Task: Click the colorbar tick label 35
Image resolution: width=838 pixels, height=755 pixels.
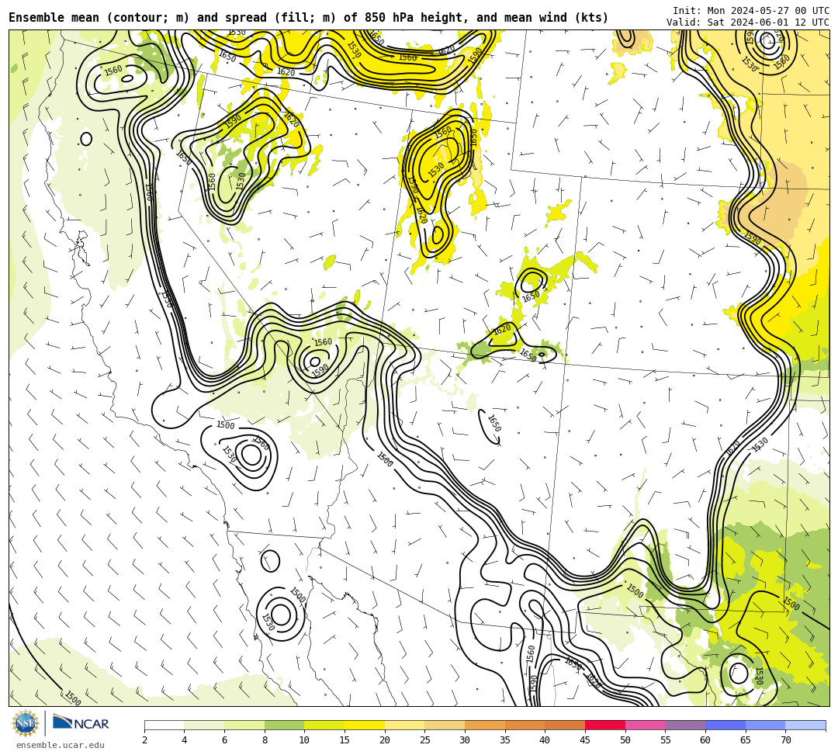Action: coord(505,740)
